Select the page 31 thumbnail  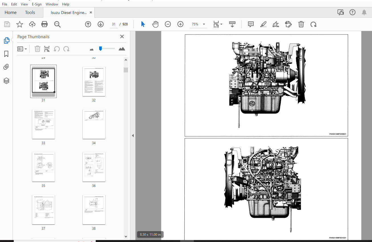[43, 81]
